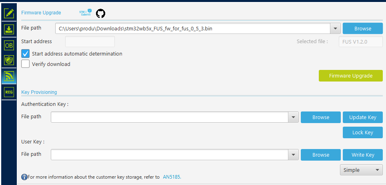The image size is (386, 185).
Task: Click the green Firmware Upgrade button
Action: tap(350, 76)
